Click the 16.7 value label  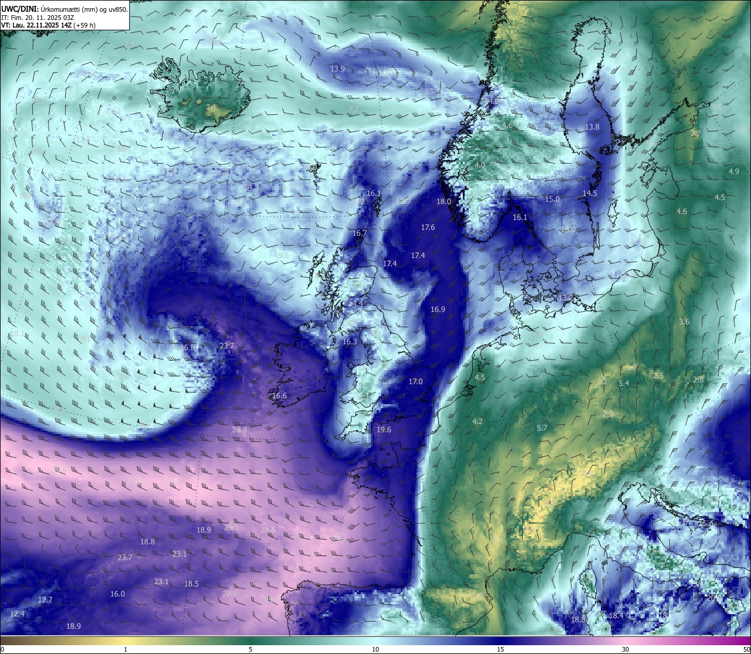pyautogui.click(x=360, y=233)
